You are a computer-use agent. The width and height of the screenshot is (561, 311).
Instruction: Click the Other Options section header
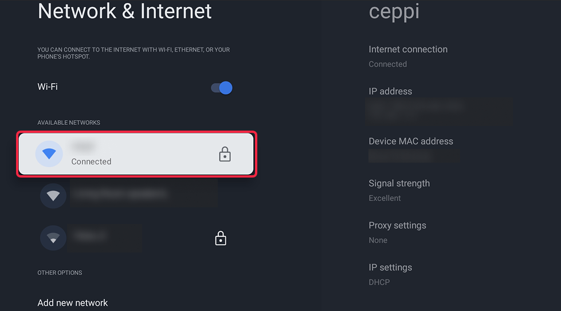[60, 273]
